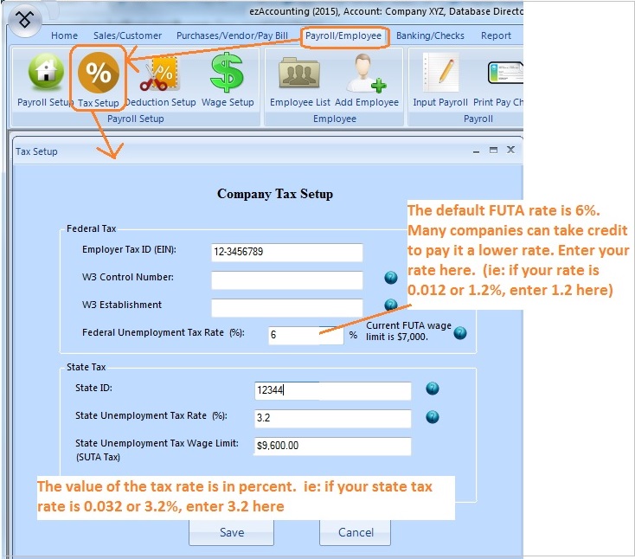The height and width of the screenshot is (559, 635).
Task: Open Payroll Setup from the ribbon
Action: pos(47,74)
